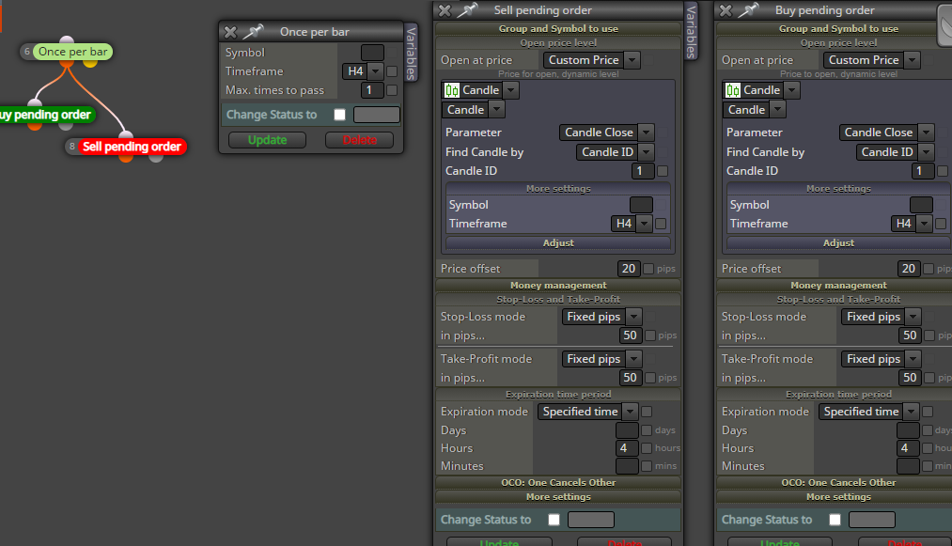The image size is (952, 546).
Task: Close the Buy pending order panel
Action: pos(726,10)
